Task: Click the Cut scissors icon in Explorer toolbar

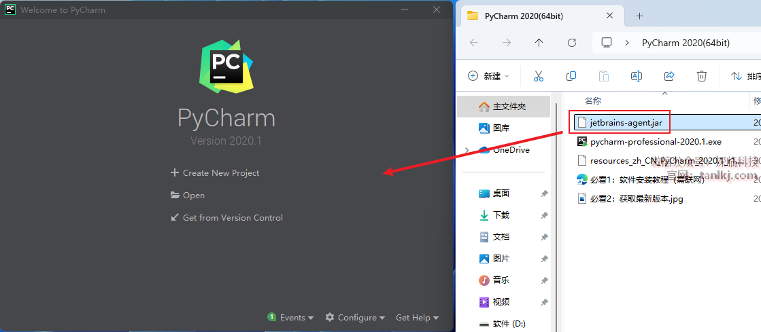Action: (539, 76)
